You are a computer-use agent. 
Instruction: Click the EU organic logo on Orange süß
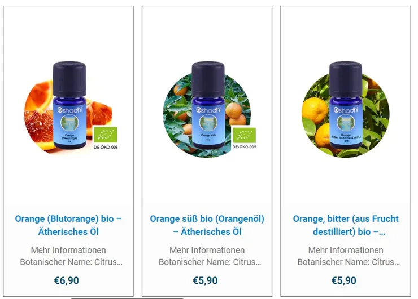(x=245, y=135)
